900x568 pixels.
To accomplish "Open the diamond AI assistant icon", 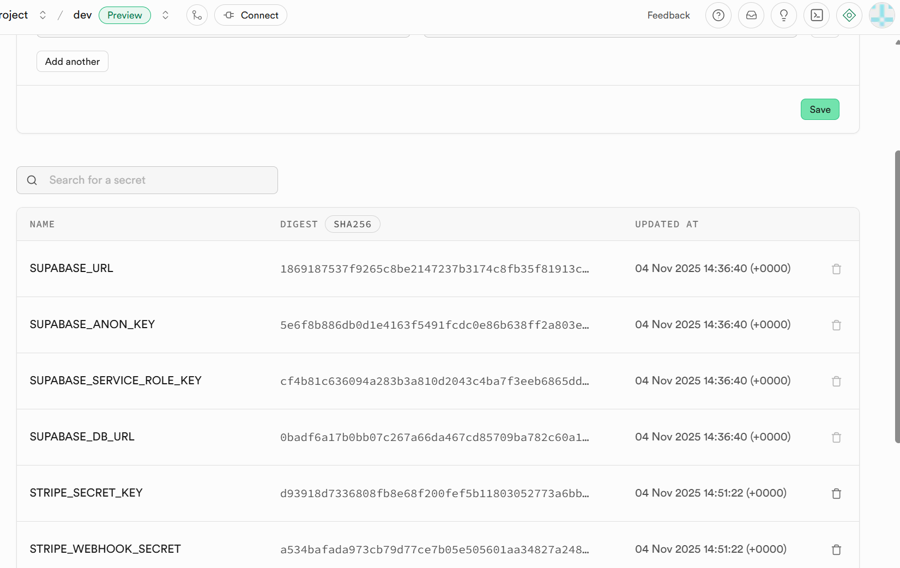I will [x=849, y=15].
